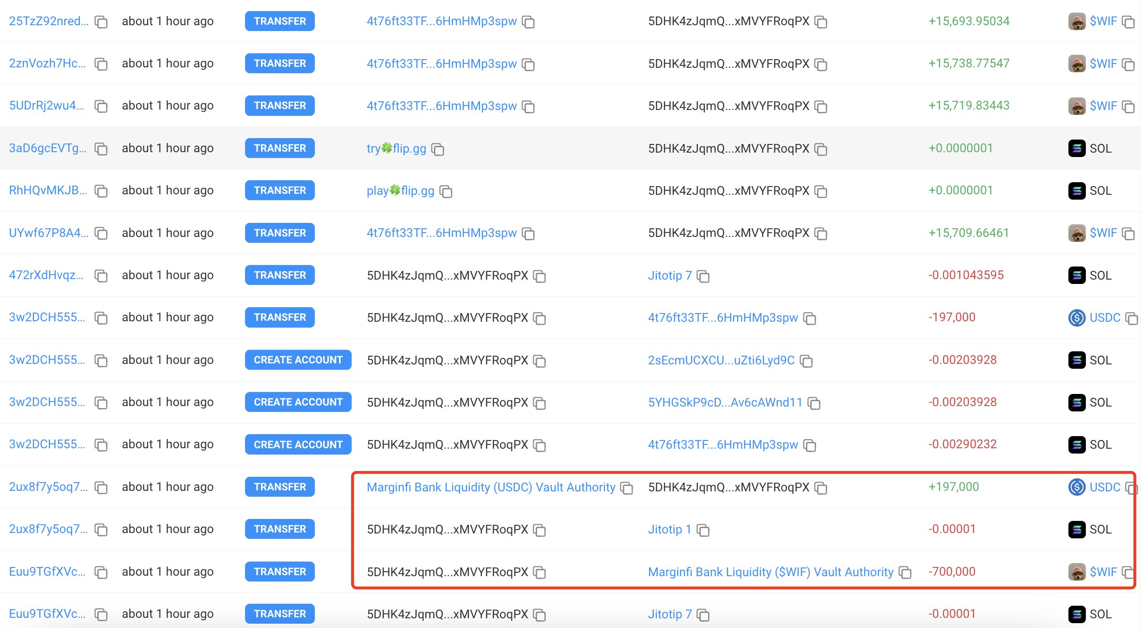
Task: Copy the Jitotip 1 address
Action: coord(703,530)
